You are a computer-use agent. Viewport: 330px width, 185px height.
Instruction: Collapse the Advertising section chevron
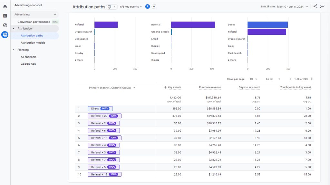point(55,14)
